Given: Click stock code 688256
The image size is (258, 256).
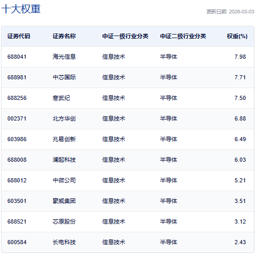Looking at the screenshot, I should tap(17, 98).
